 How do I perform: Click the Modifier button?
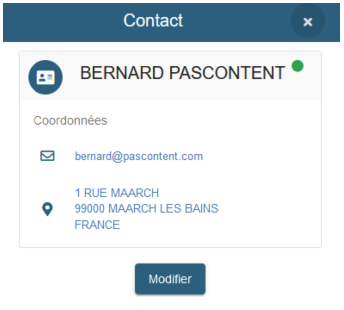(170, 279)
